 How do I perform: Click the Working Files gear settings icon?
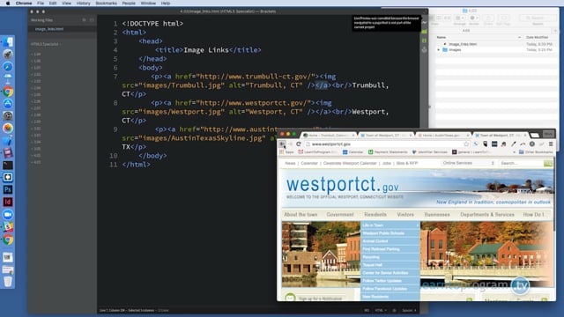pyautogui.click(x=84, y=20)
